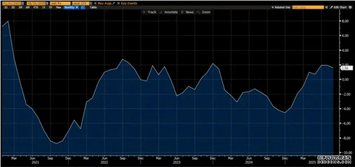
Task: Open the end date calendar picker icon
Action: pos(47,3)
